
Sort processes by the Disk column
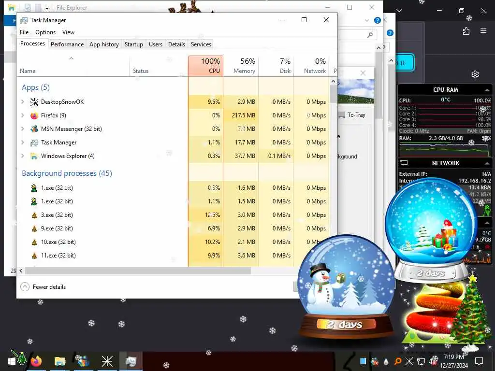276,66
